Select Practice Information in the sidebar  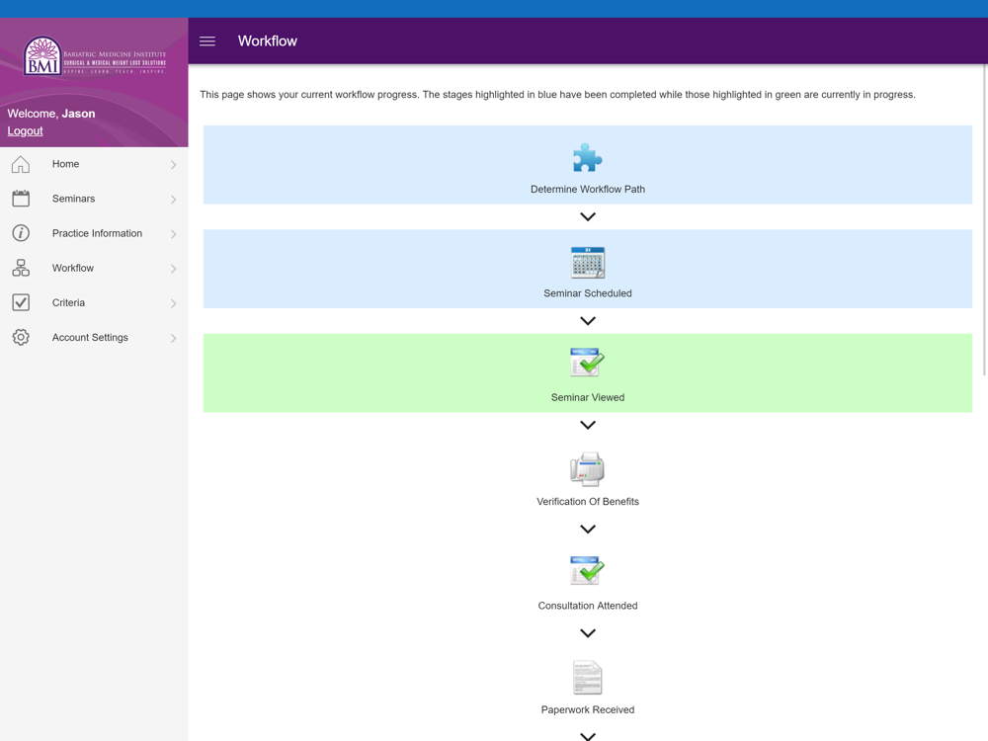coord(94,233)
